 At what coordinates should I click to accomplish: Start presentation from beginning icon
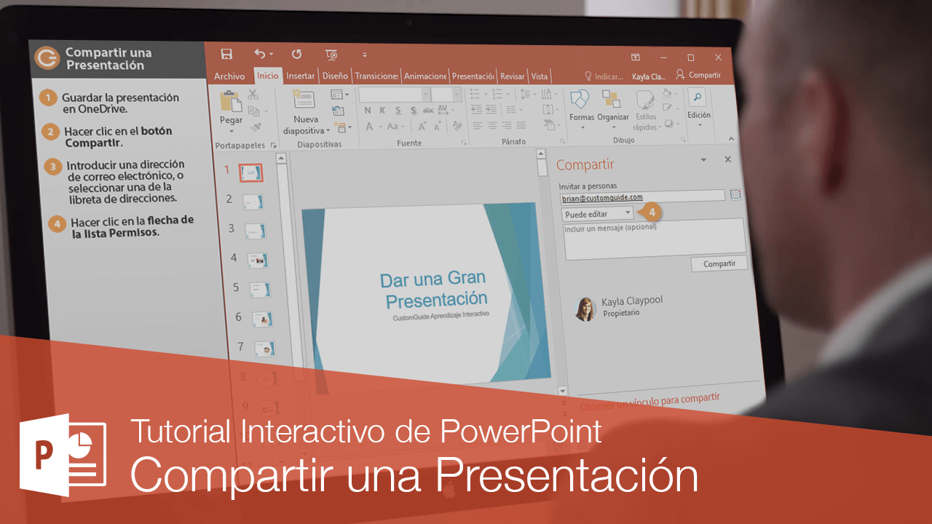(x=331, y=55)
